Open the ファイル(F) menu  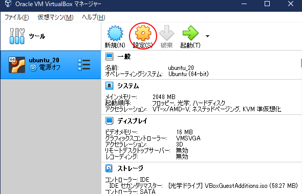(x=16, y=17)
